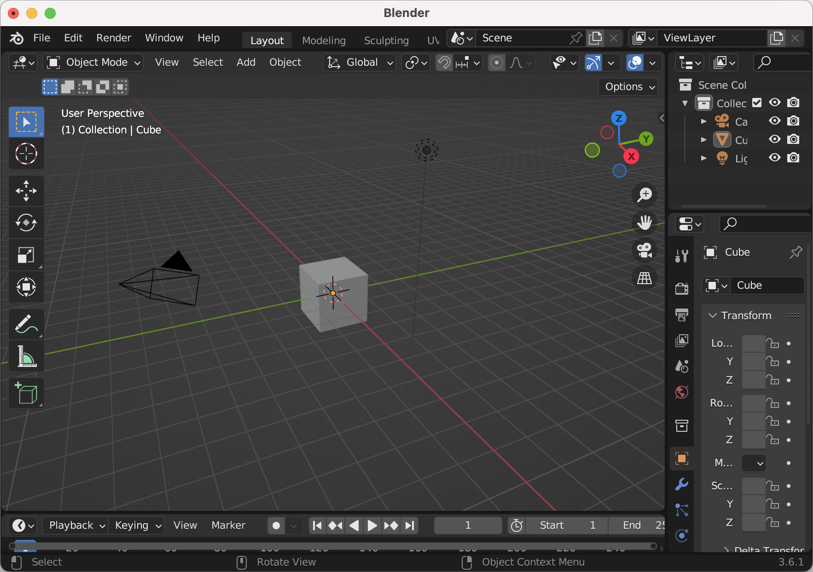Open the Object properties tab

pos(681,458)
